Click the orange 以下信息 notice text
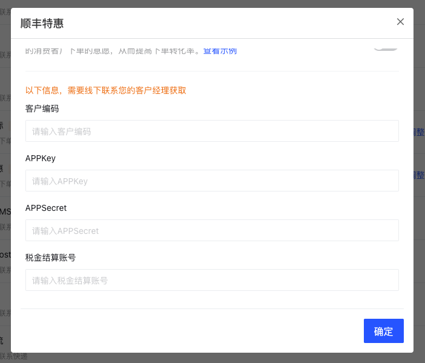Viewport: 425px width, 363px height. [106, 90]
